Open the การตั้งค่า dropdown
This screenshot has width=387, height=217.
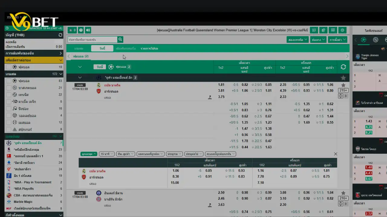(x=338, y=40)
